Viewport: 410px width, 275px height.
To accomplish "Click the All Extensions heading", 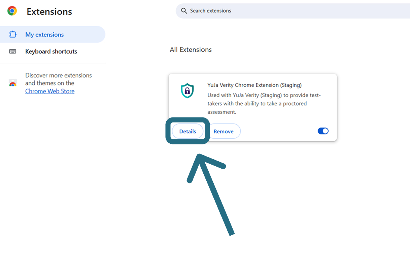I will pos(191,49).
